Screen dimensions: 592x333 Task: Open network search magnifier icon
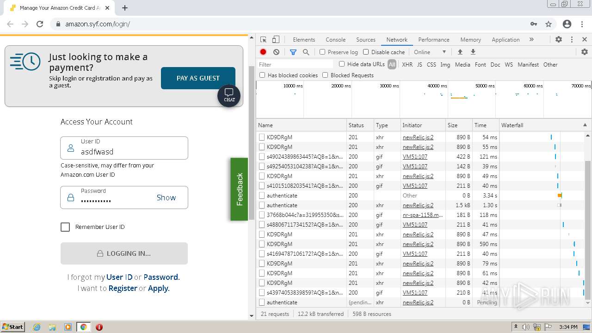(306, 52)
